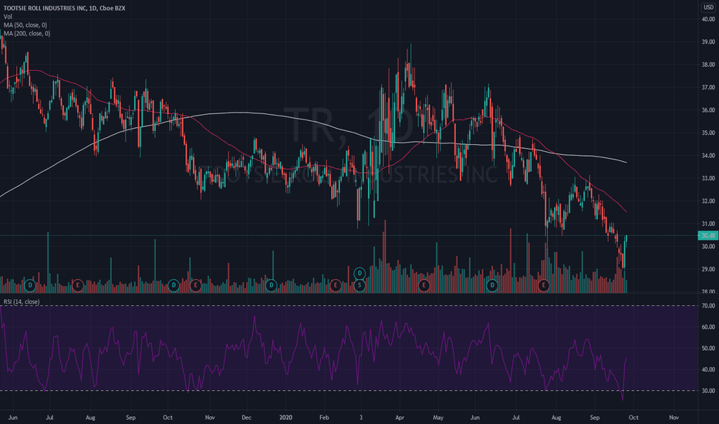Click the 37.00 price axis label
The image size is (719, 424).
point(708,87)
